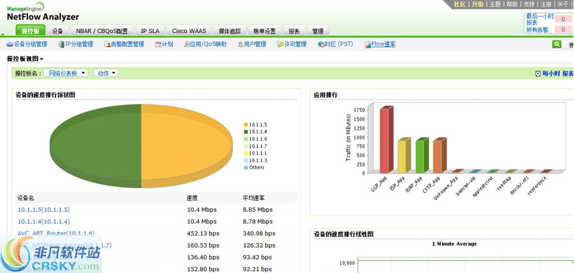
Task: Click the 设备分组管理 disk icon
Action: (x=10, y=44)
